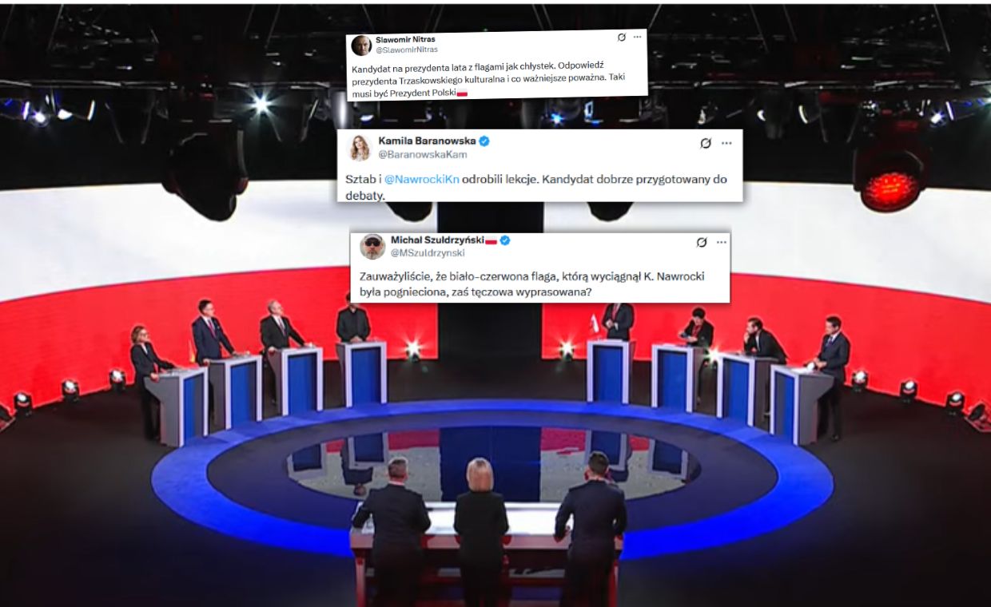This screenshot has width=991, height=607.
Task: Click the Michał Szułdrzyński display name
Action: 437,240
